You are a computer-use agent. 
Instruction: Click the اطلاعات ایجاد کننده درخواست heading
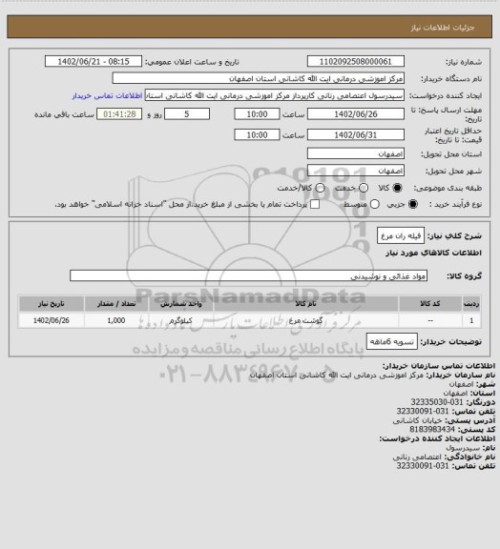[437, 438]
